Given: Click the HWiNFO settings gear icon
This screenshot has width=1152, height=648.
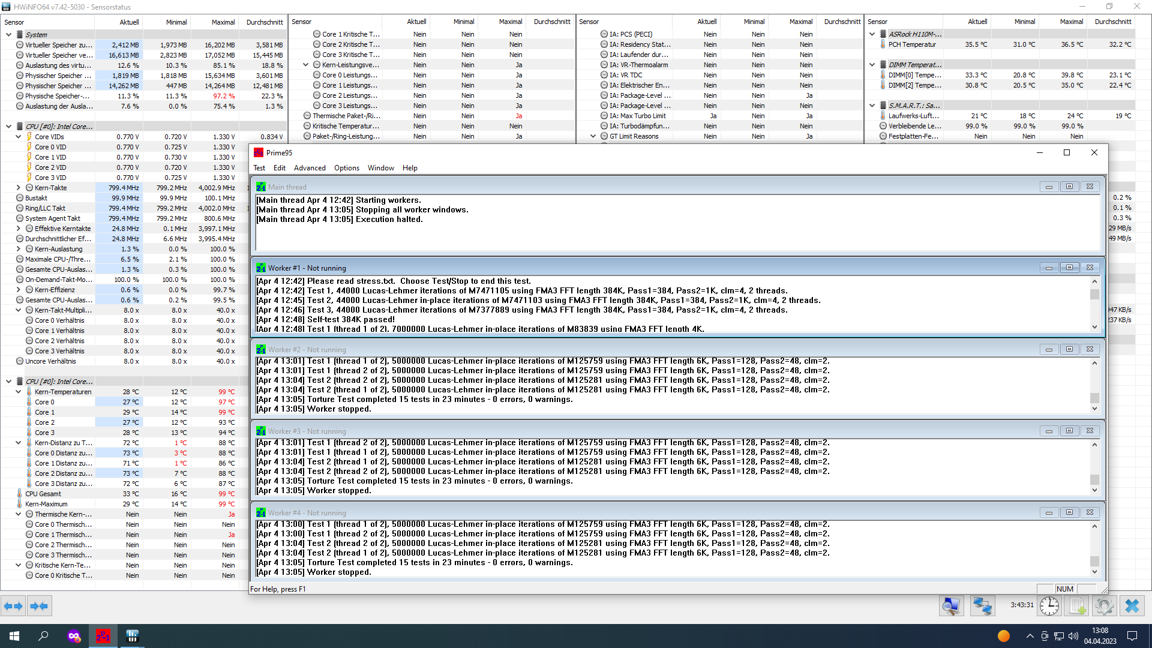Looking at the screenshot, I should 1104,606.
